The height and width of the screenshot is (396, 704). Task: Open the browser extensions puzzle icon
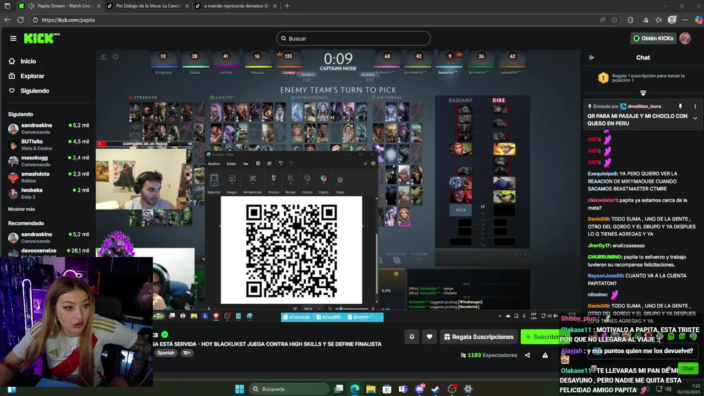click(x=630, y=20)
